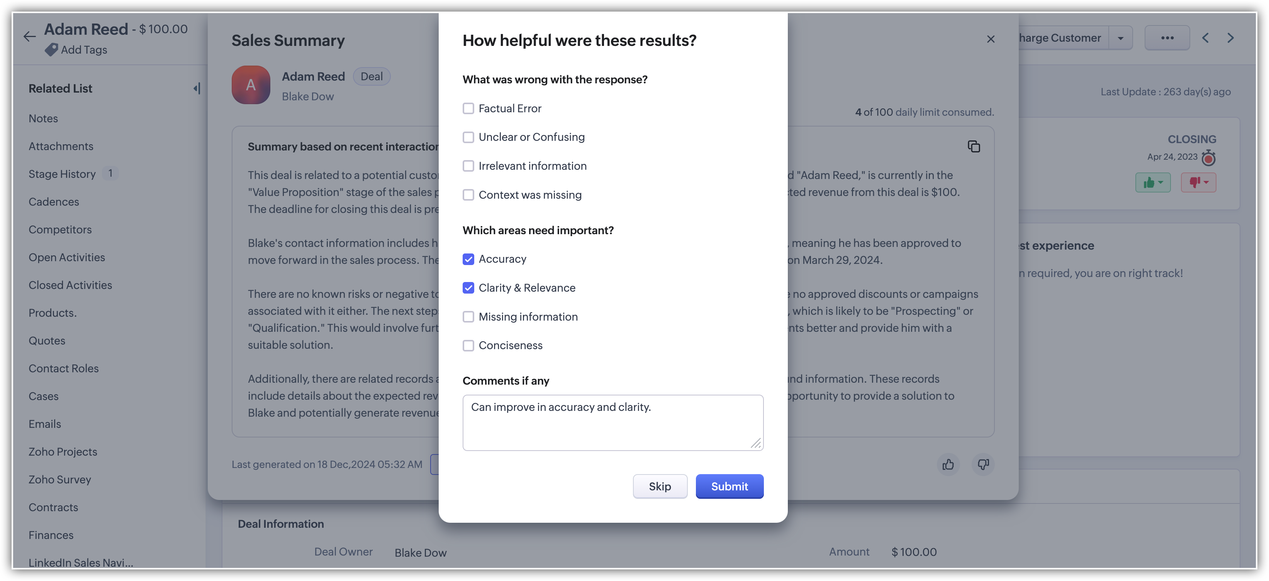Close the Sales Summary panel

point(991,39)
